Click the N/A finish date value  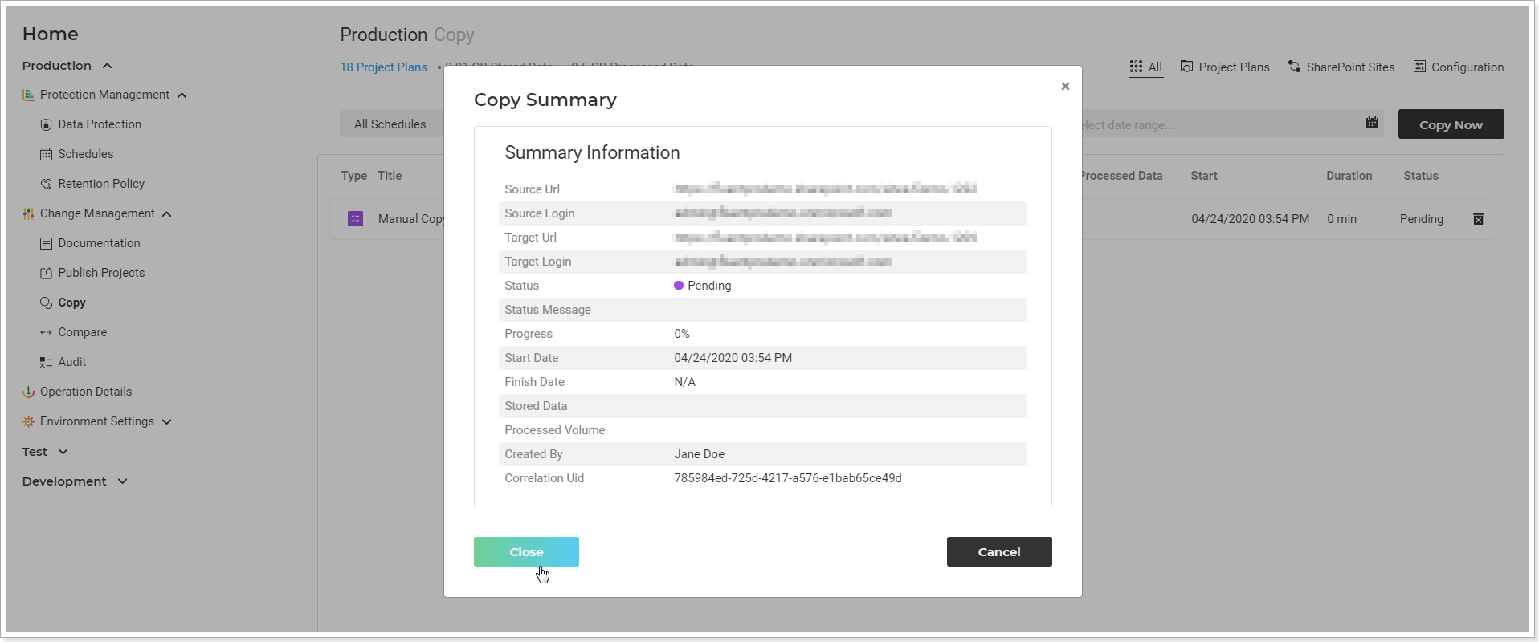click(685, 382)
